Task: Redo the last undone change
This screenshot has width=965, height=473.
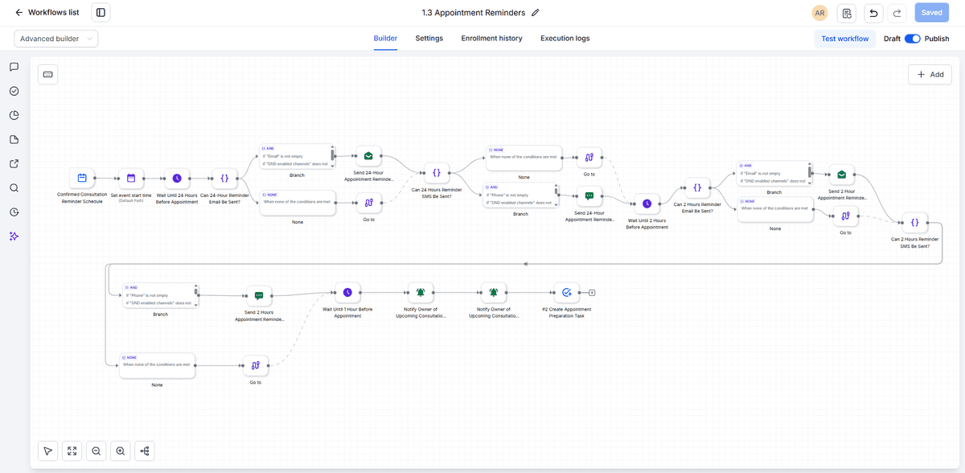Action: [898, 13]
